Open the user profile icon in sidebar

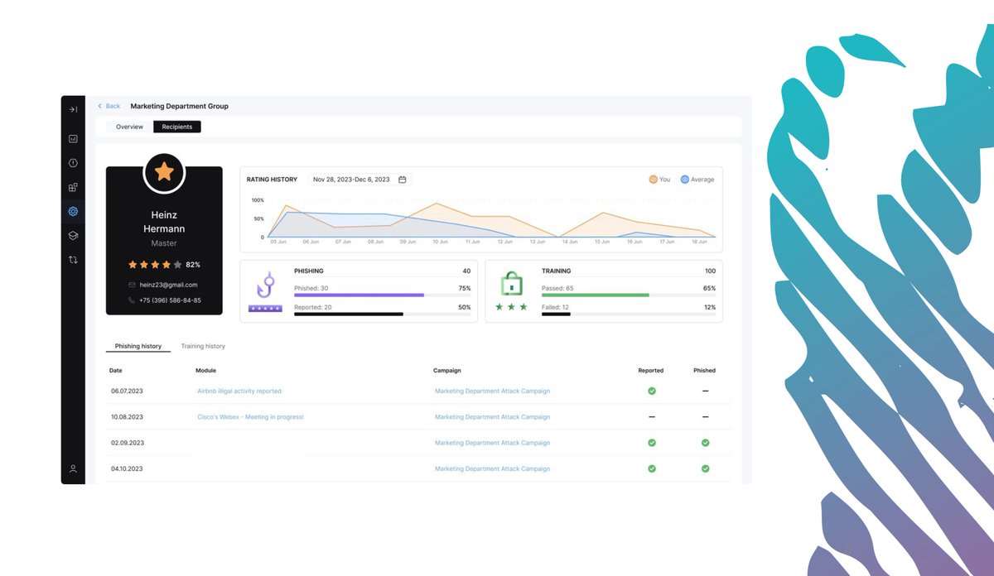[73, 469]
